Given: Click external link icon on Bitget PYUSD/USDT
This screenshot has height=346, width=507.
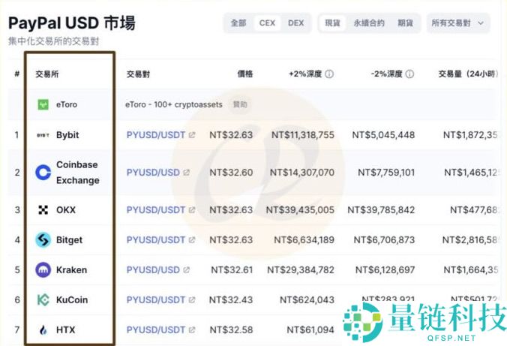Looking at the screenshot, I should click(x=192, y=240).
